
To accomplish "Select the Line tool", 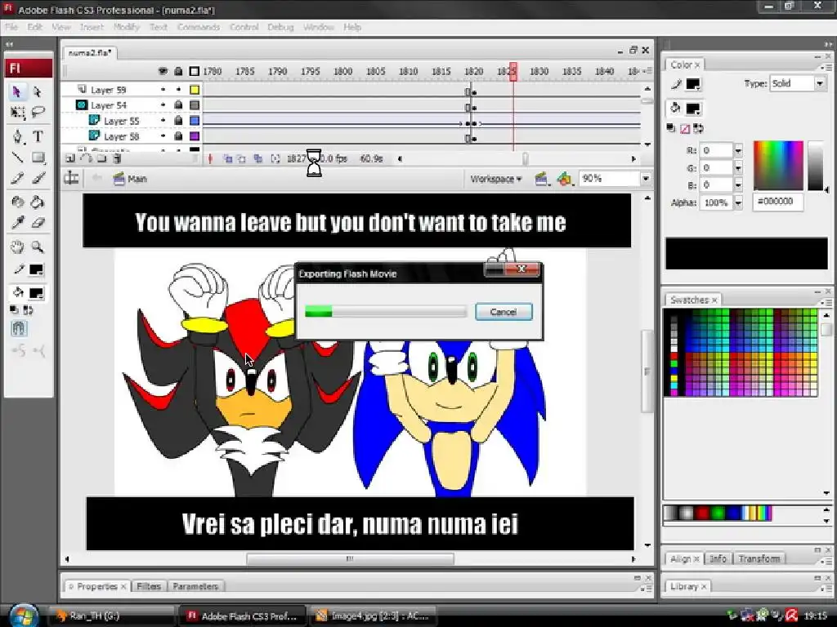I will pyautogui.click(x=17, y=158).
